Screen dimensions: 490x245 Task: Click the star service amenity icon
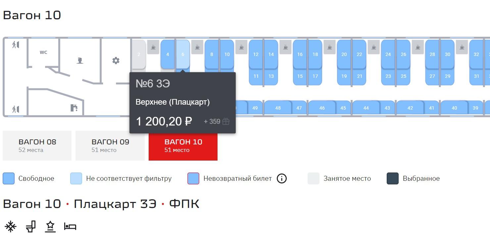point(50,226)
